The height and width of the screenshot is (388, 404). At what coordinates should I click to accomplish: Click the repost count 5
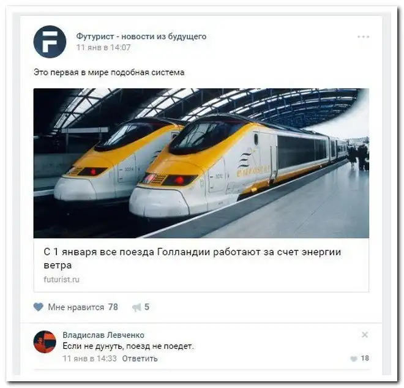coord(147,307)
